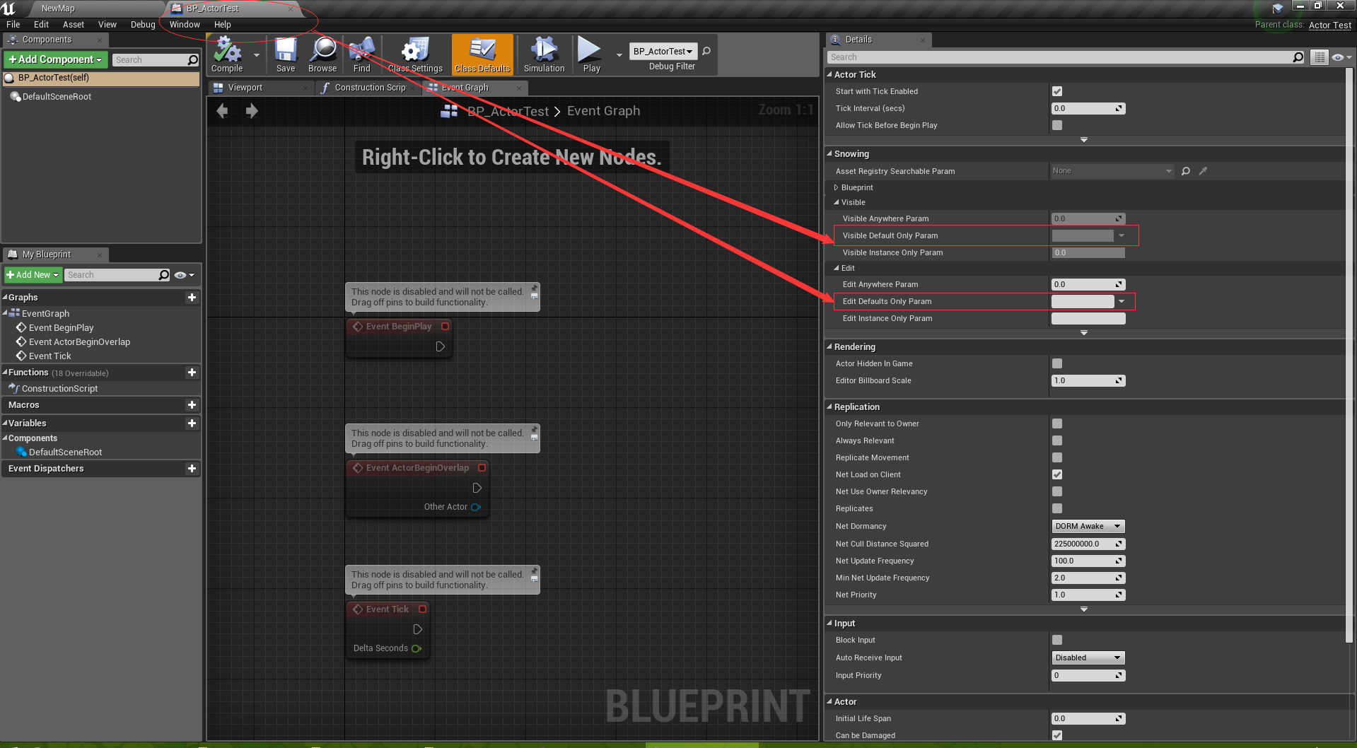
Task: Open Class Settings
Action: (414, 54)
